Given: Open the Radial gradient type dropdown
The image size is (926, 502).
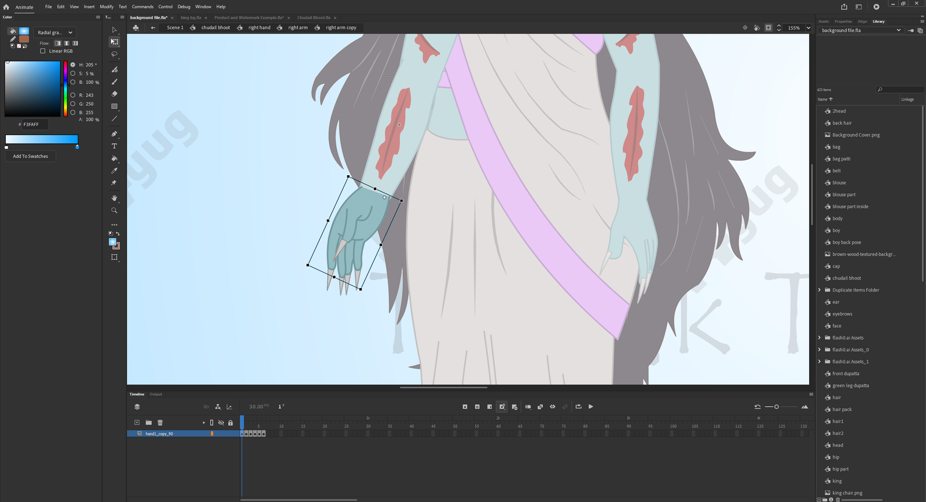Looking at the screenshot, I should [55, 32].
